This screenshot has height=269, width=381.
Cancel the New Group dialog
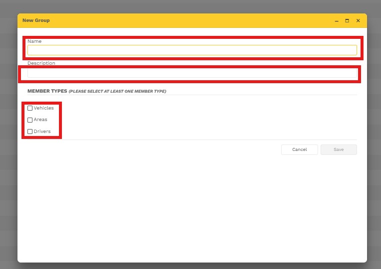tap(300, 149)
